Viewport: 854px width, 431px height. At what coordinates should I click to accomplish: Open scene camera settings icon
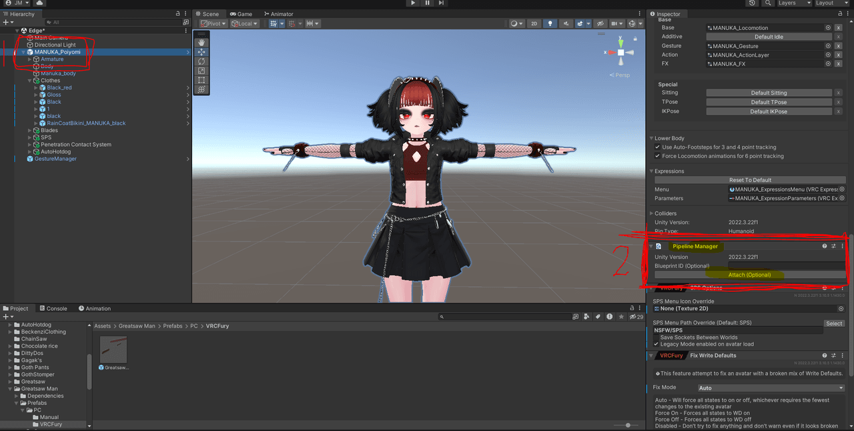click(x=617, y=23)
